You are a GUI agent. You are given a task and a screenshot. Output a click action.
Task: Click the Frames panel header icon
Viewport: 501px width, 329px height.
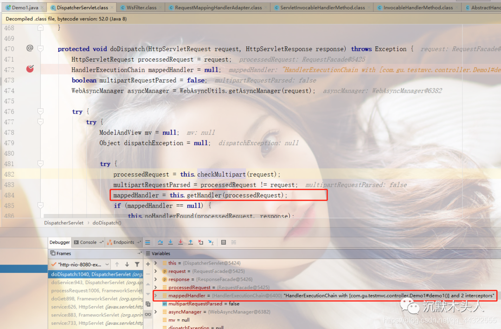[x=53, y=253]
